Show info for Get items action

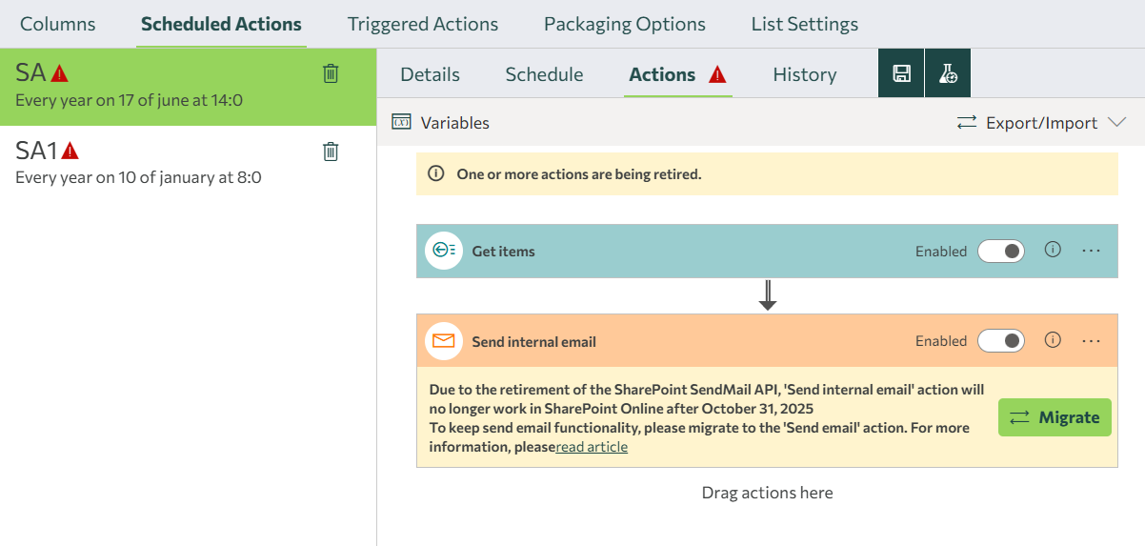point(1053,250)
